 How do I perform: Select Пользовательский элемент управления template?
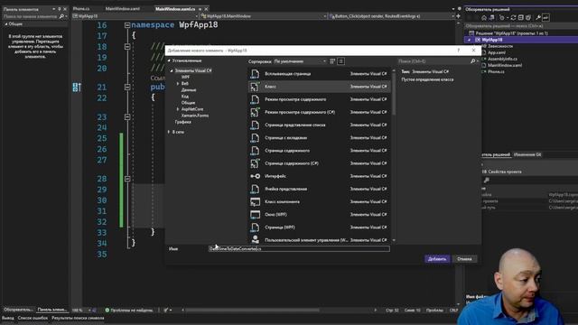(x=319, y=240)
